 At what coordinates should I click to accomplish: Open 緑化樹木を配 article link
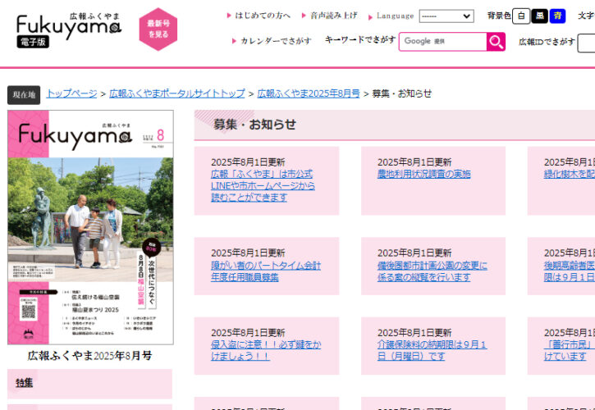570,174
